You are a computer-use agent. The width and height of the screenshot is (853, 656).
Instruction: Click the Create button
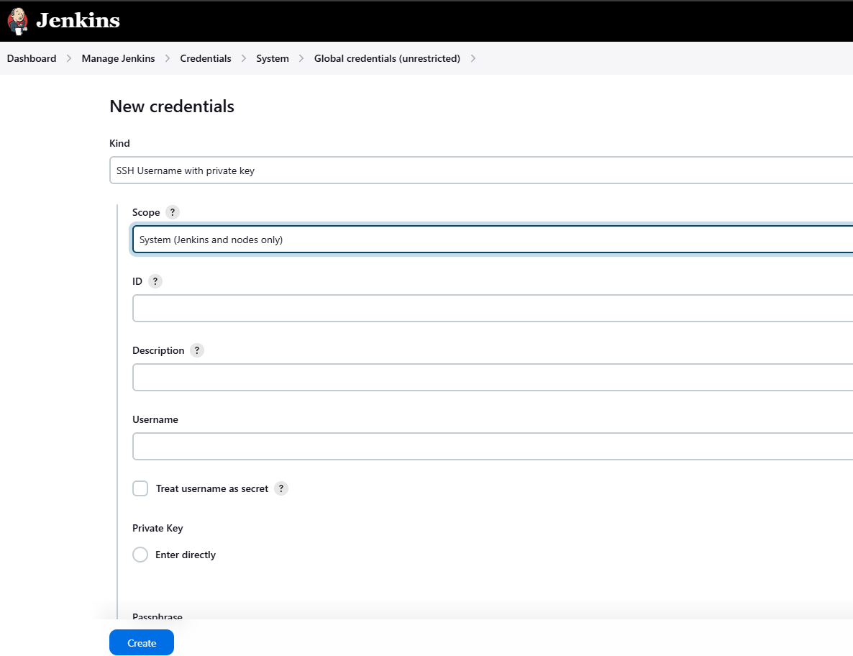(x=142, y=642)
